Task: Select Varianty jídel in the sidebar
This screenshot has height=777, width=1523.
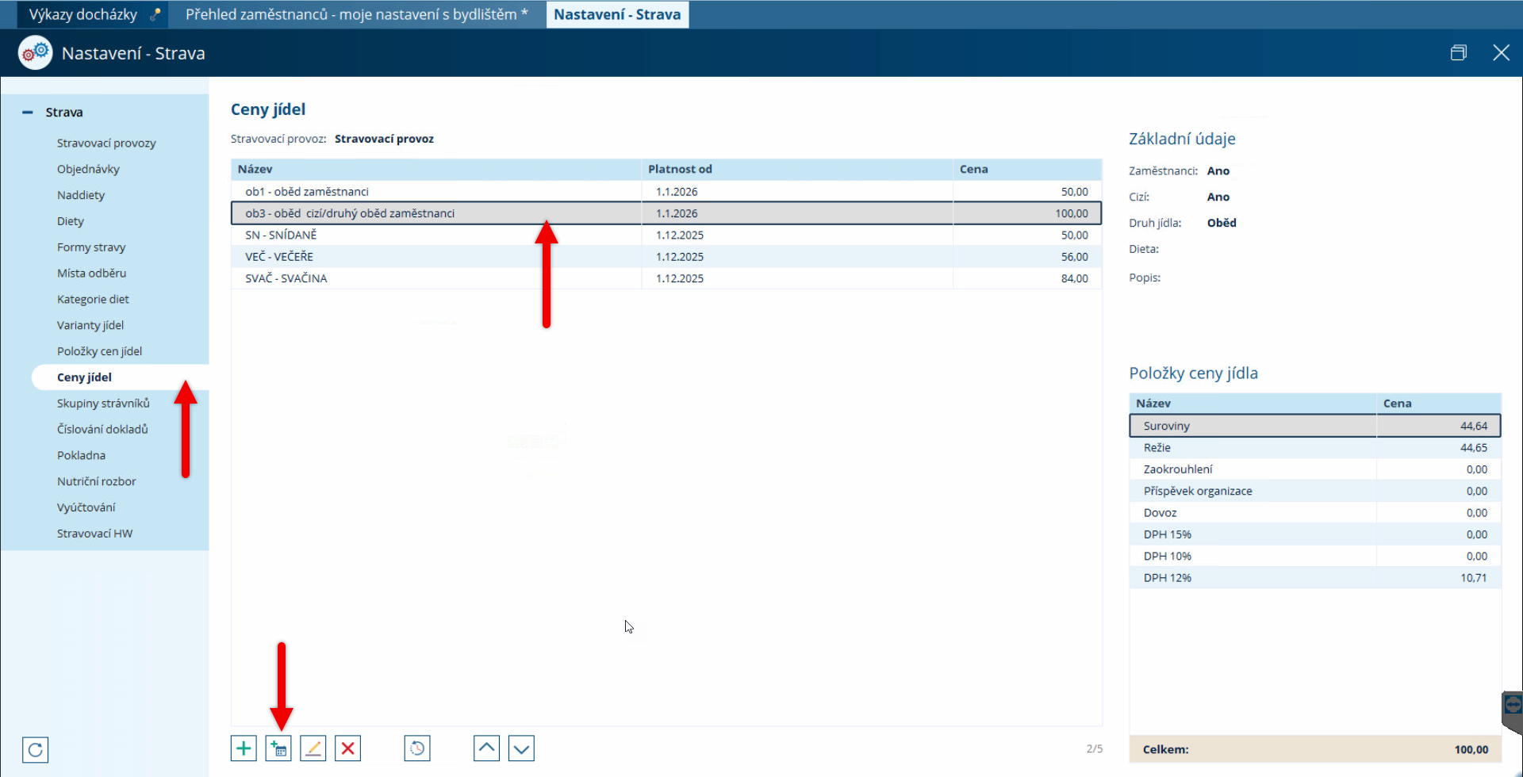Action: tap(90, 325)
